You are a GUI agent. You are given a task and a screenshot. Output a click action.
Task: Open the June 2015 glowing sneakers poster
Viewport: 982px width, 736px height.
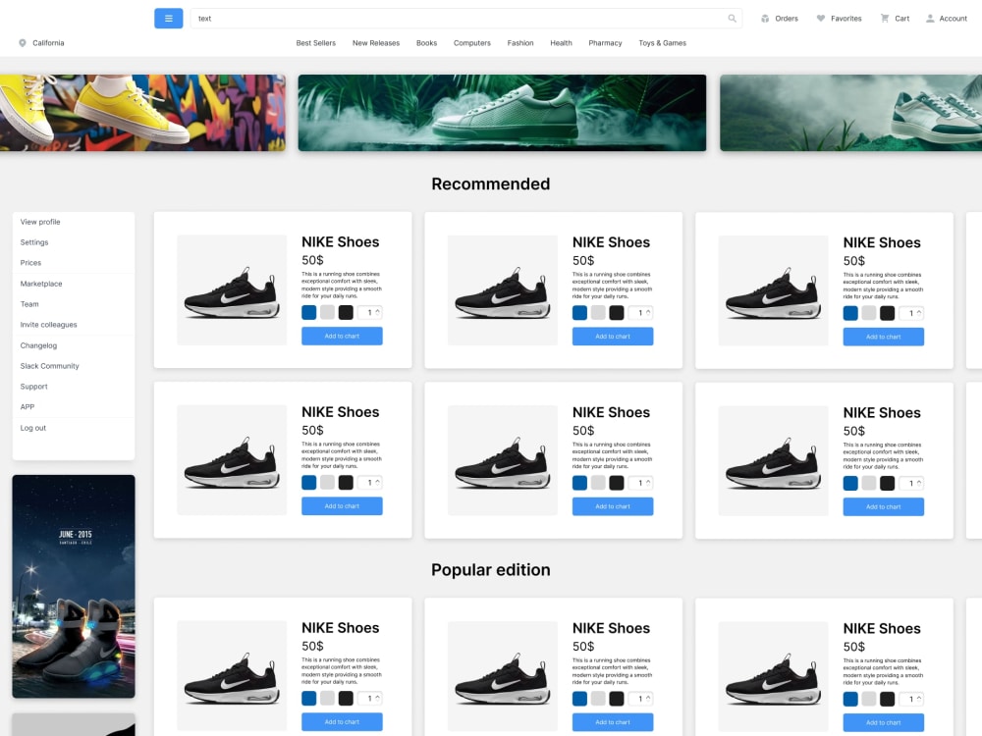click(x=74, y=587)
